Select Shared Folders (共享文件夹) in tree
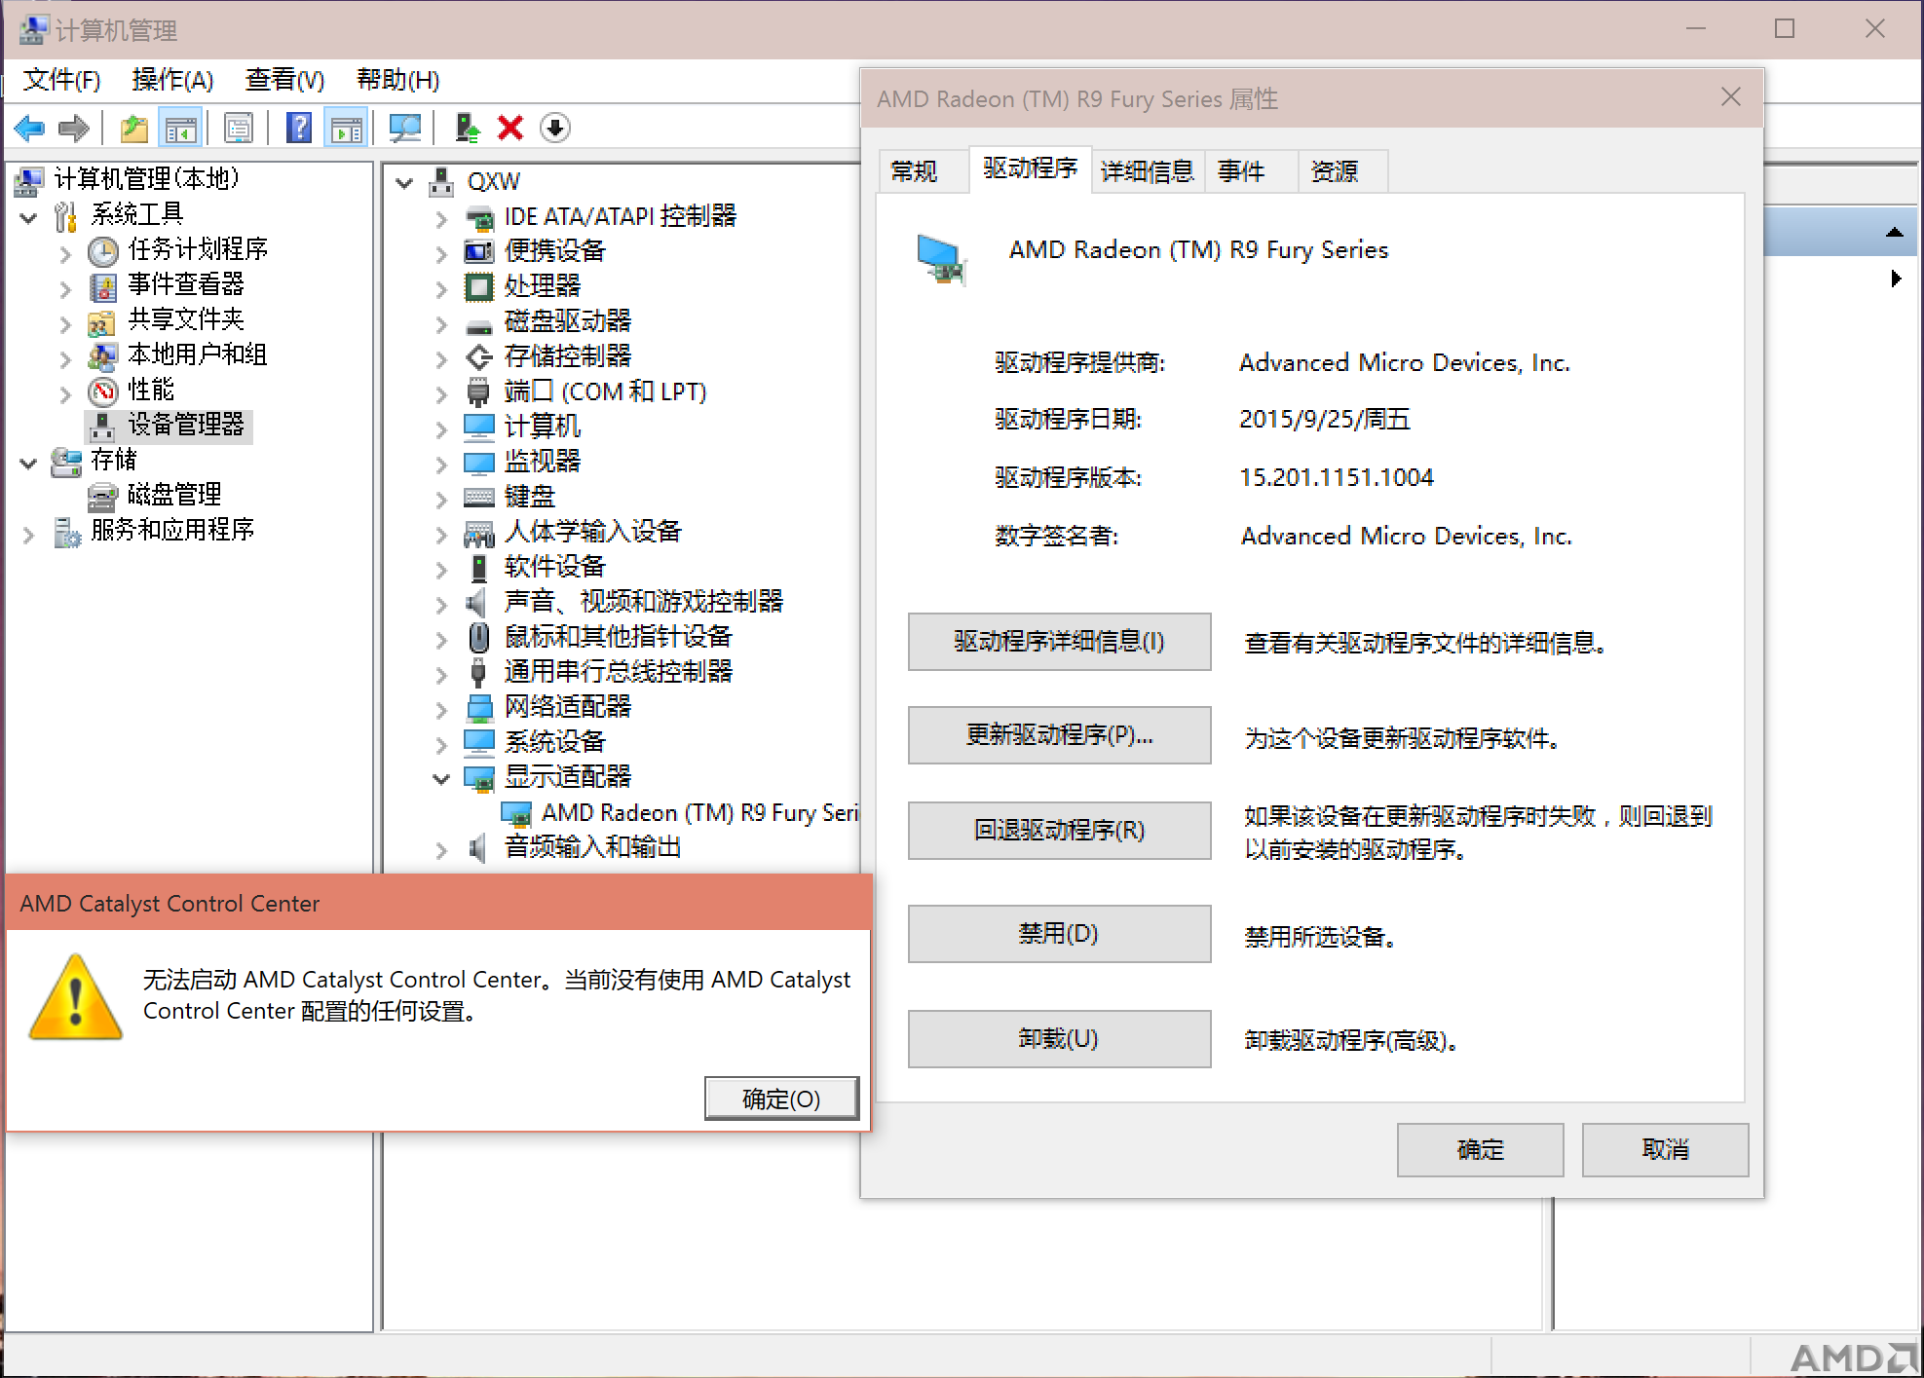Image resolution: width=1924 pixels, height=1378 pixels. [x=186, y=319]
